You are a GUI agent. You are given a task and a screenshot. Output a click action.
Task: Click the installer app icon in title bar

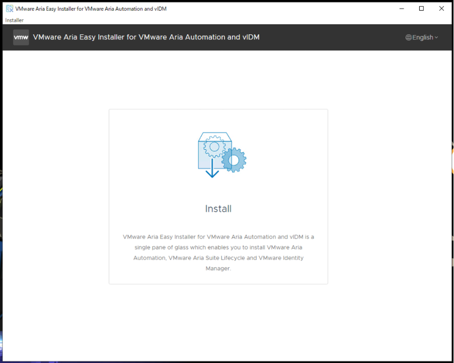10,9
